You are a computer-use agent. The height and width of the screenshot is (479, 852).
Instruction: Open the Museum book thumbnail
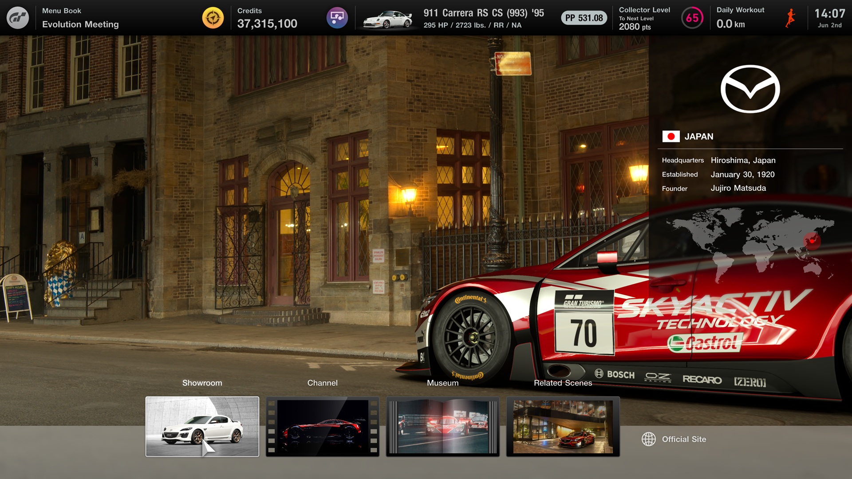[443, 426]
